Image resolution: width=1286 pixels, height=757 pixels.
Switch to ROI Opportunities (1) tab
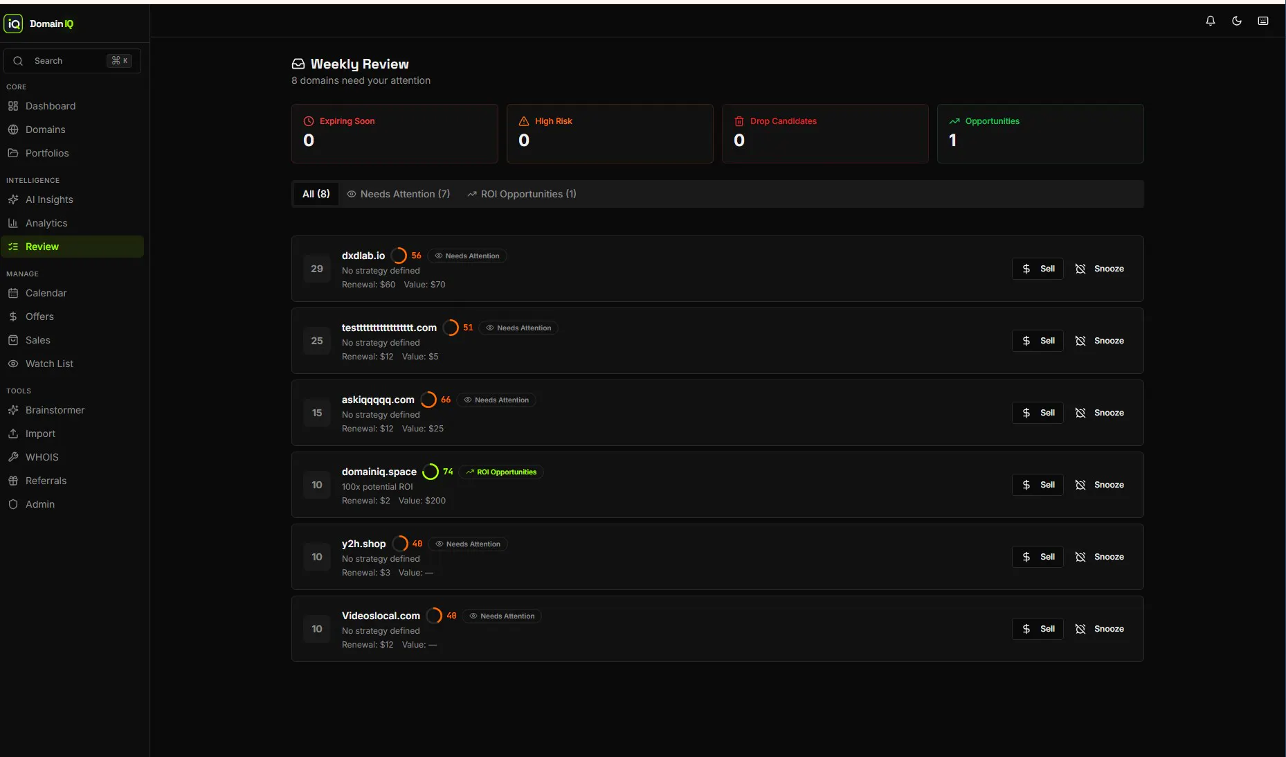coord(522,194)
